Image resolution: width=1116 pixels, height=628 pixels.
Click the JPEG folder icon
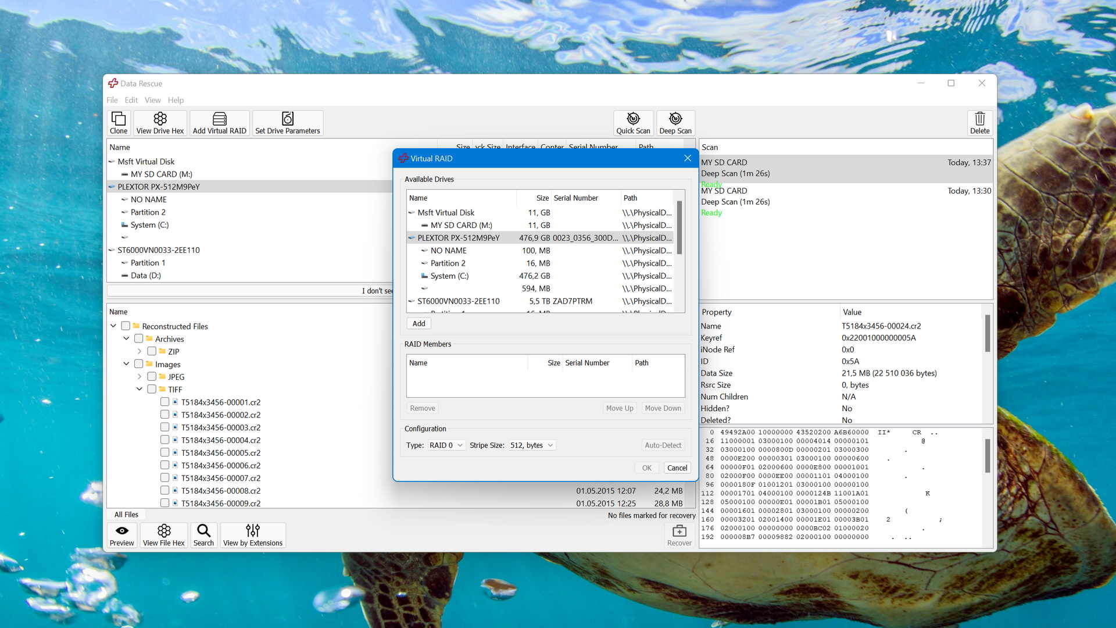tap(162, 377)
